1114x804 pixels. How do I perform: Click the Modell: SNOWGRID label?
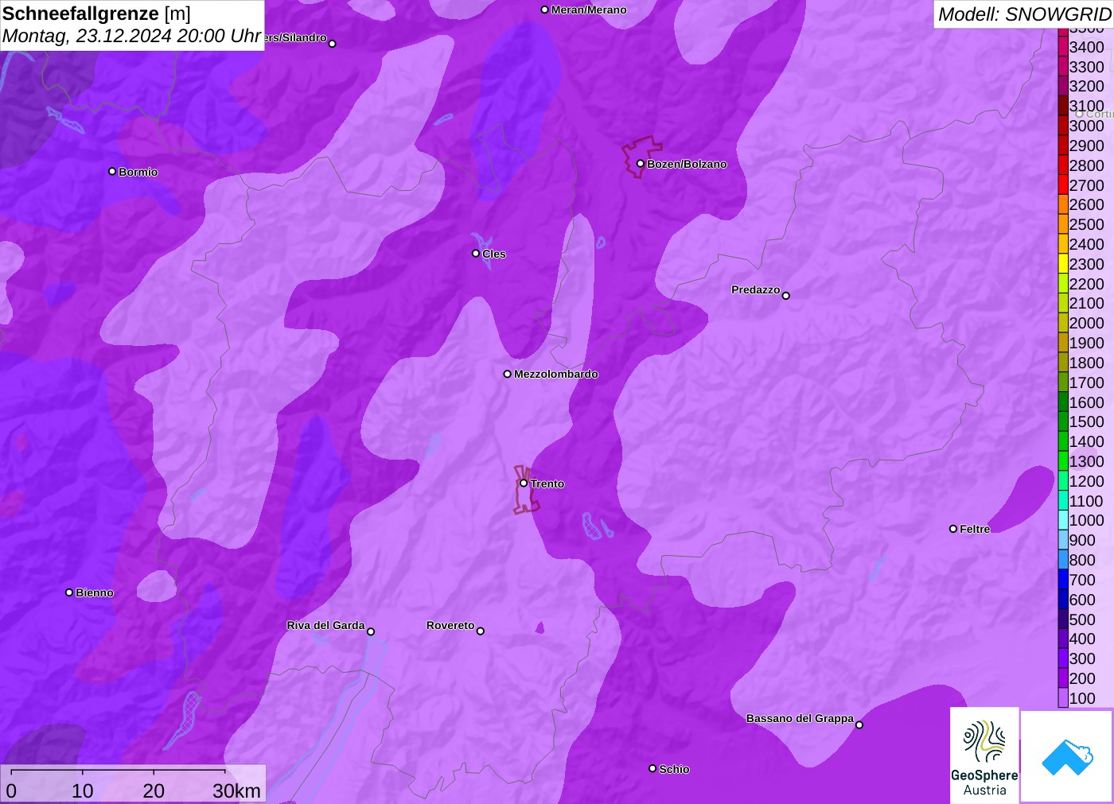(1024, 14)
